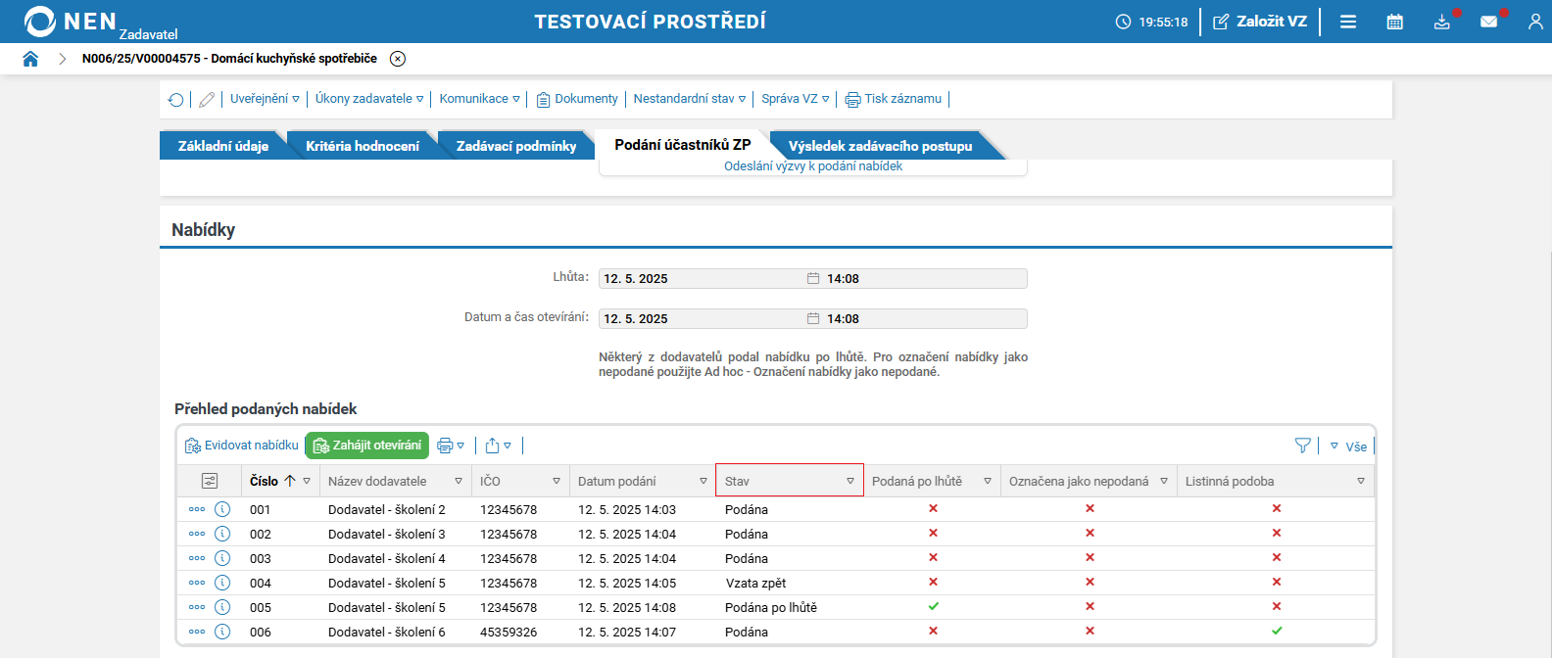Open IČO column filter arrow
Image resolution: width=1552 pixels, height=658 pixels.
[x=557, y=481]
